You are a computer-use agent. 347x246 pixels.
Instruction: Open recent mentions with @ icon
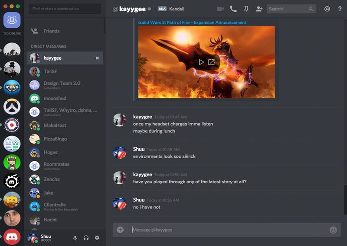coord(327,9)
